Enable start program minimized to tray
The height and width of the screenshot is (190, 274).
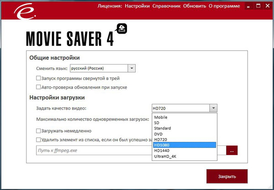[39, 78]
